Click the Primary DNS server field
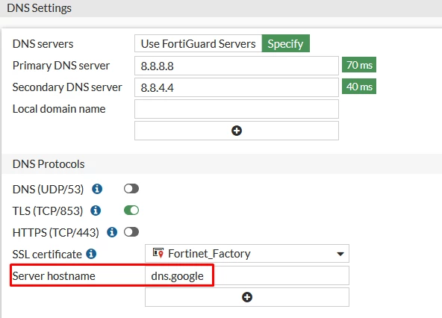 coord(237,66)
